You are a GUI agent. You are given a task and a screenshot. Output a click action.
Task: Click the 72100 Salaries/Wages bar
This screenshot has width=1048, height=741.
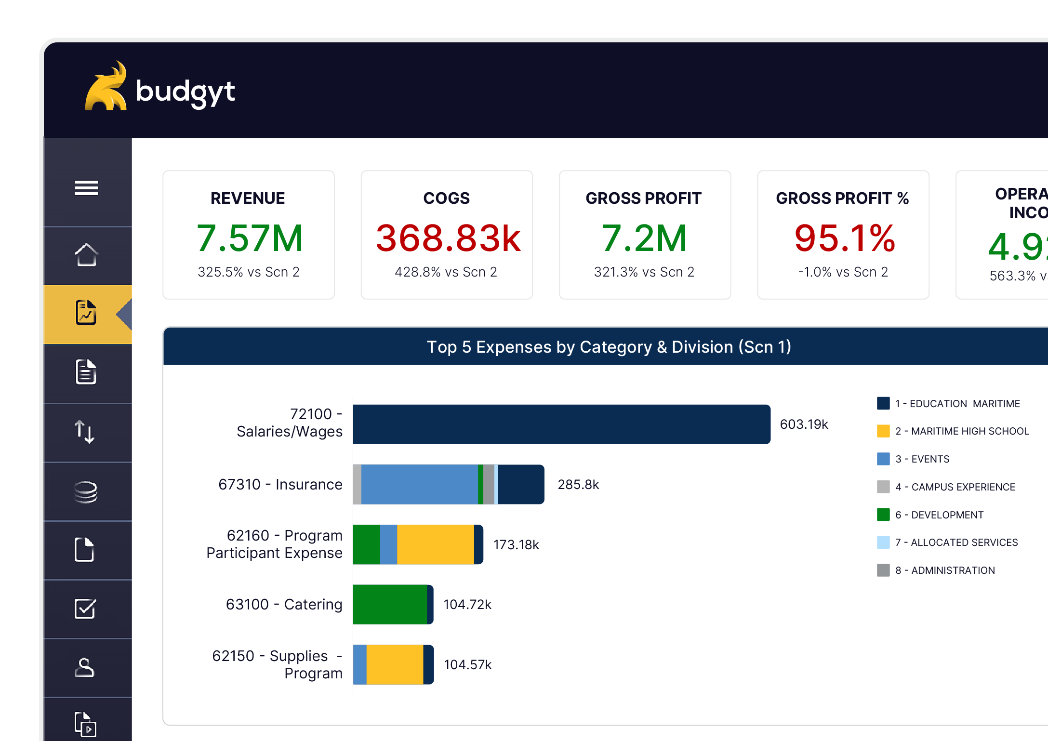click(561, 424)
